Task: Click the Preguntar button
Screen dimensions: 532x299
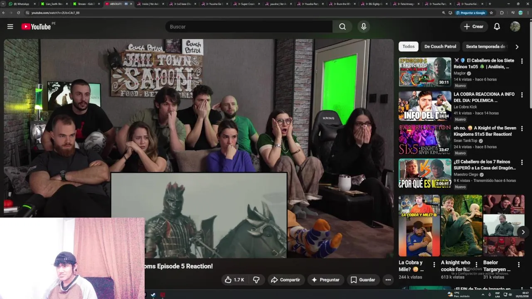Action: 325,280
